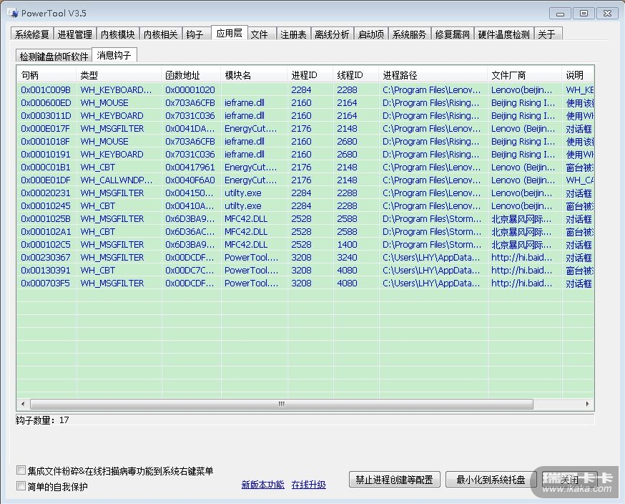Screen dimensions: 625x504
Task: Select the 内核相关 tab
Action: [x=160, y=34]
